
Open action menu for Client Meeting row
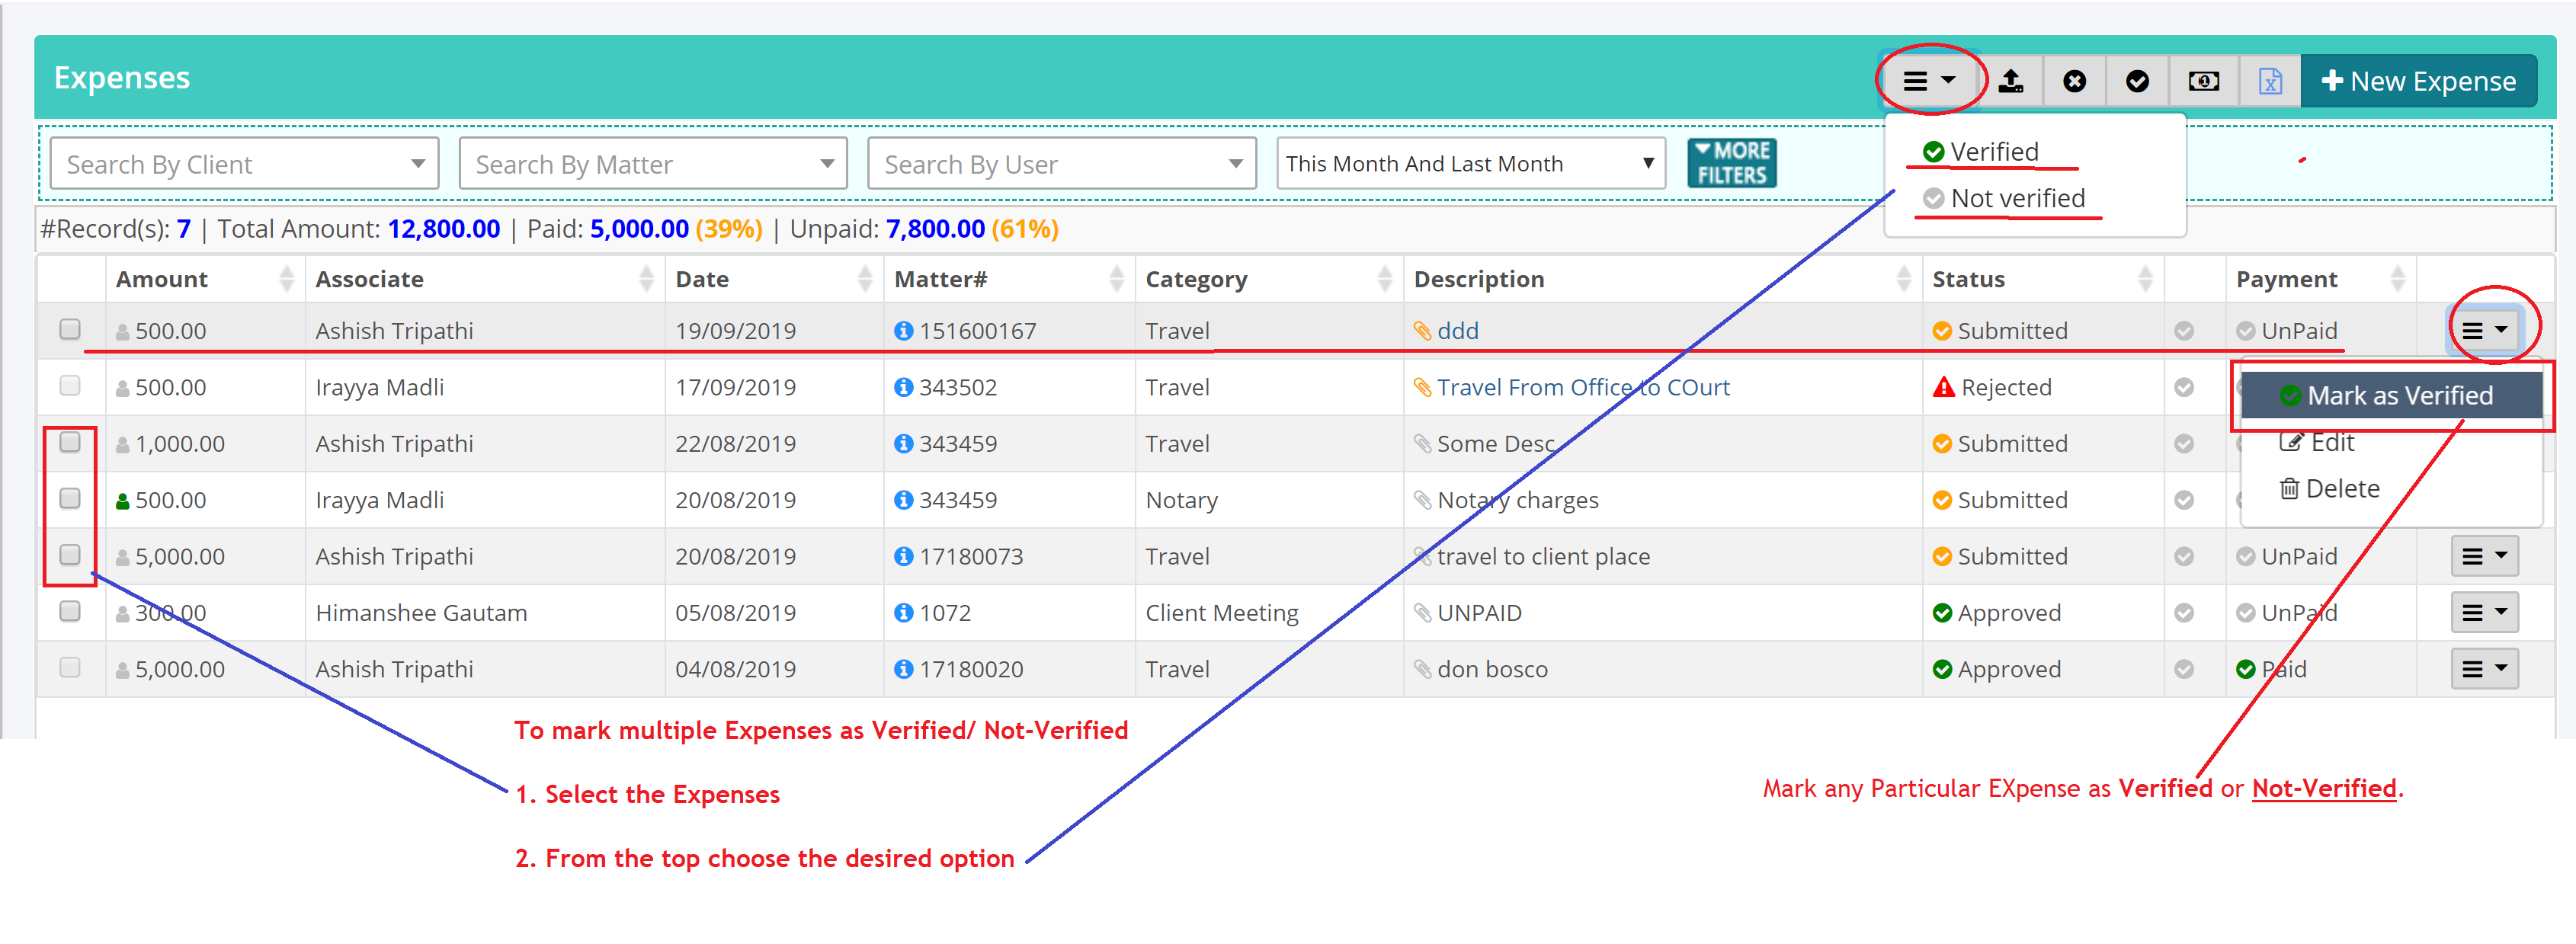click(2483, 613)
